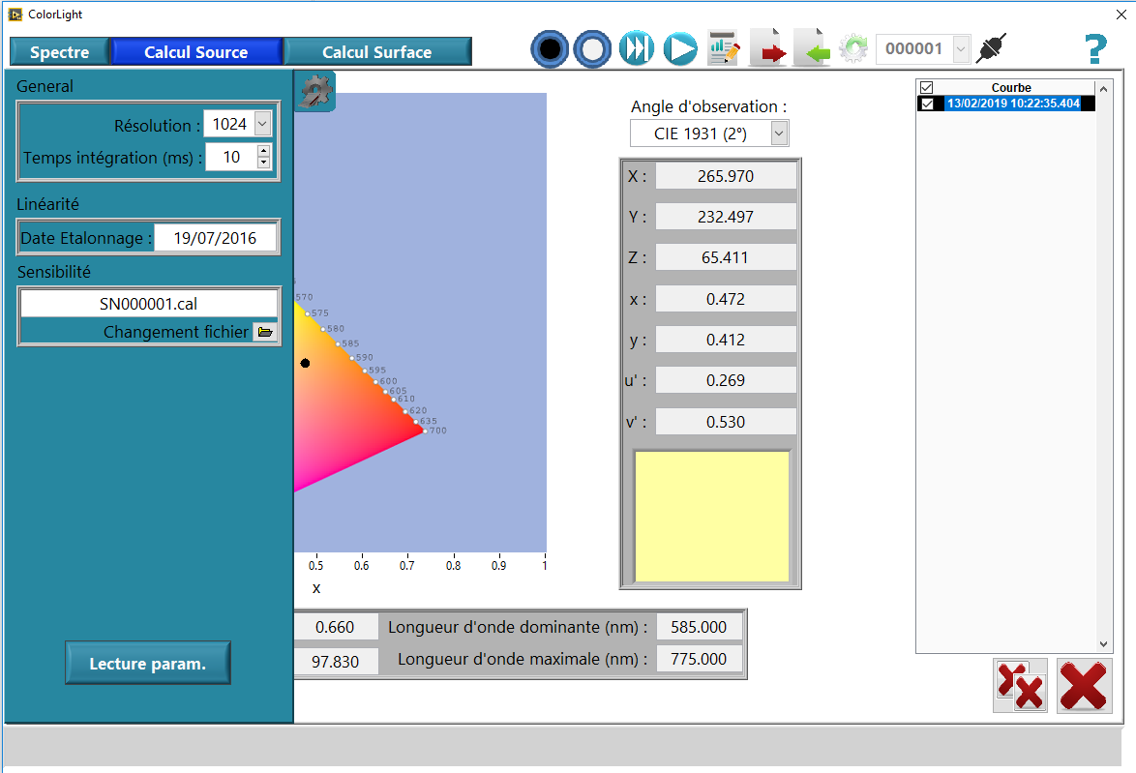Click the green arrow import file icon
Screen dimensions: 1136x773
812,48
